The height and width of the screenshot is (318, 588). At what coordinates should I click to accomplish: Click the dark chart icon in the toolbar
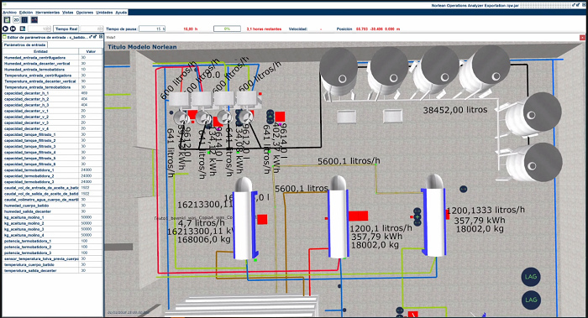click(x=34, y=20)
